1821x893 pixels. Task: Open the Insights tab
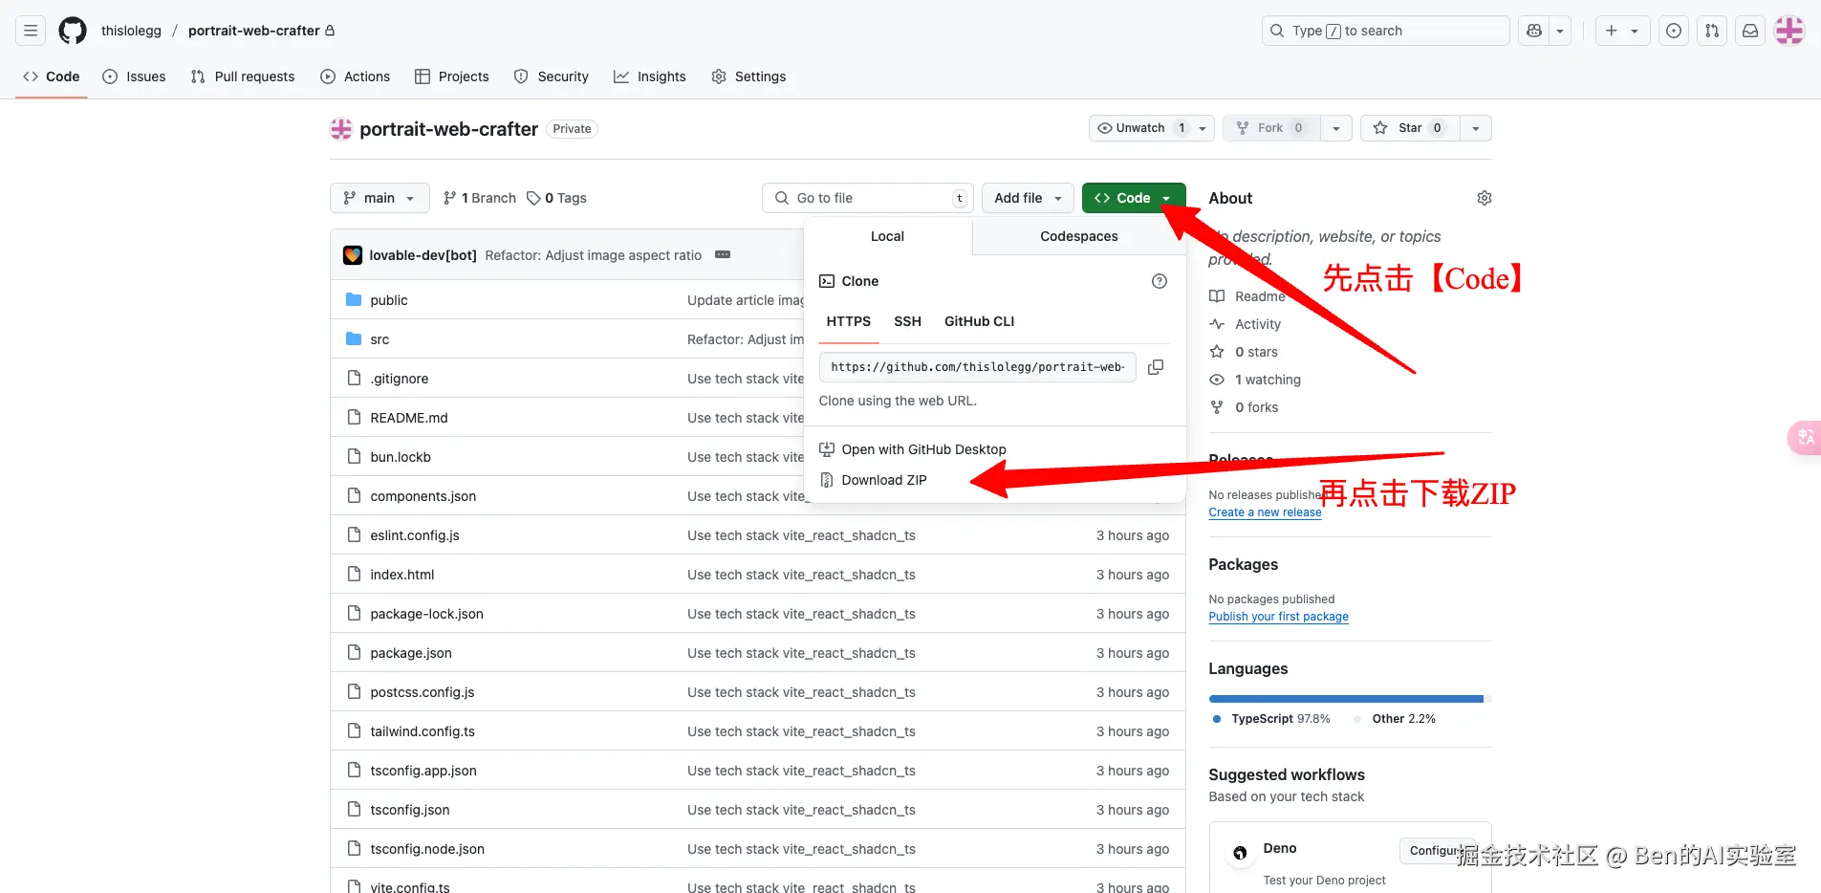pos(650,76)
